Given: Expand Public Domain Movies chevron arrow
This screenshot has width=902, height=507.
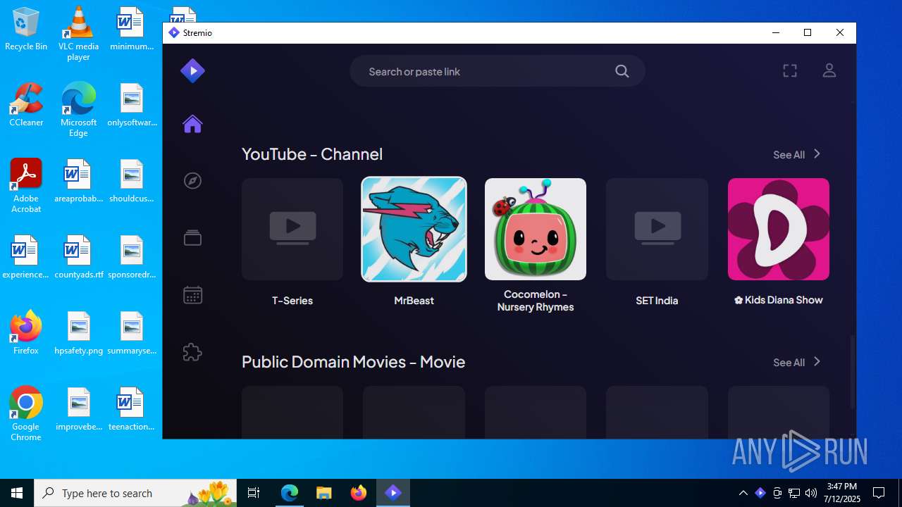Looking at the screenshot, I should (x=817, y=362).
